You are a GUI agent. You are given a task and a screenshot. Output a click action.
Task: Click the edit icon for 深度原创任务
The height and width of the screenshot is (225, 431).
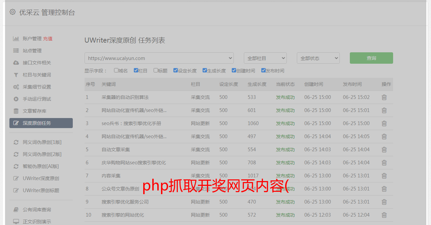[16, 123]
